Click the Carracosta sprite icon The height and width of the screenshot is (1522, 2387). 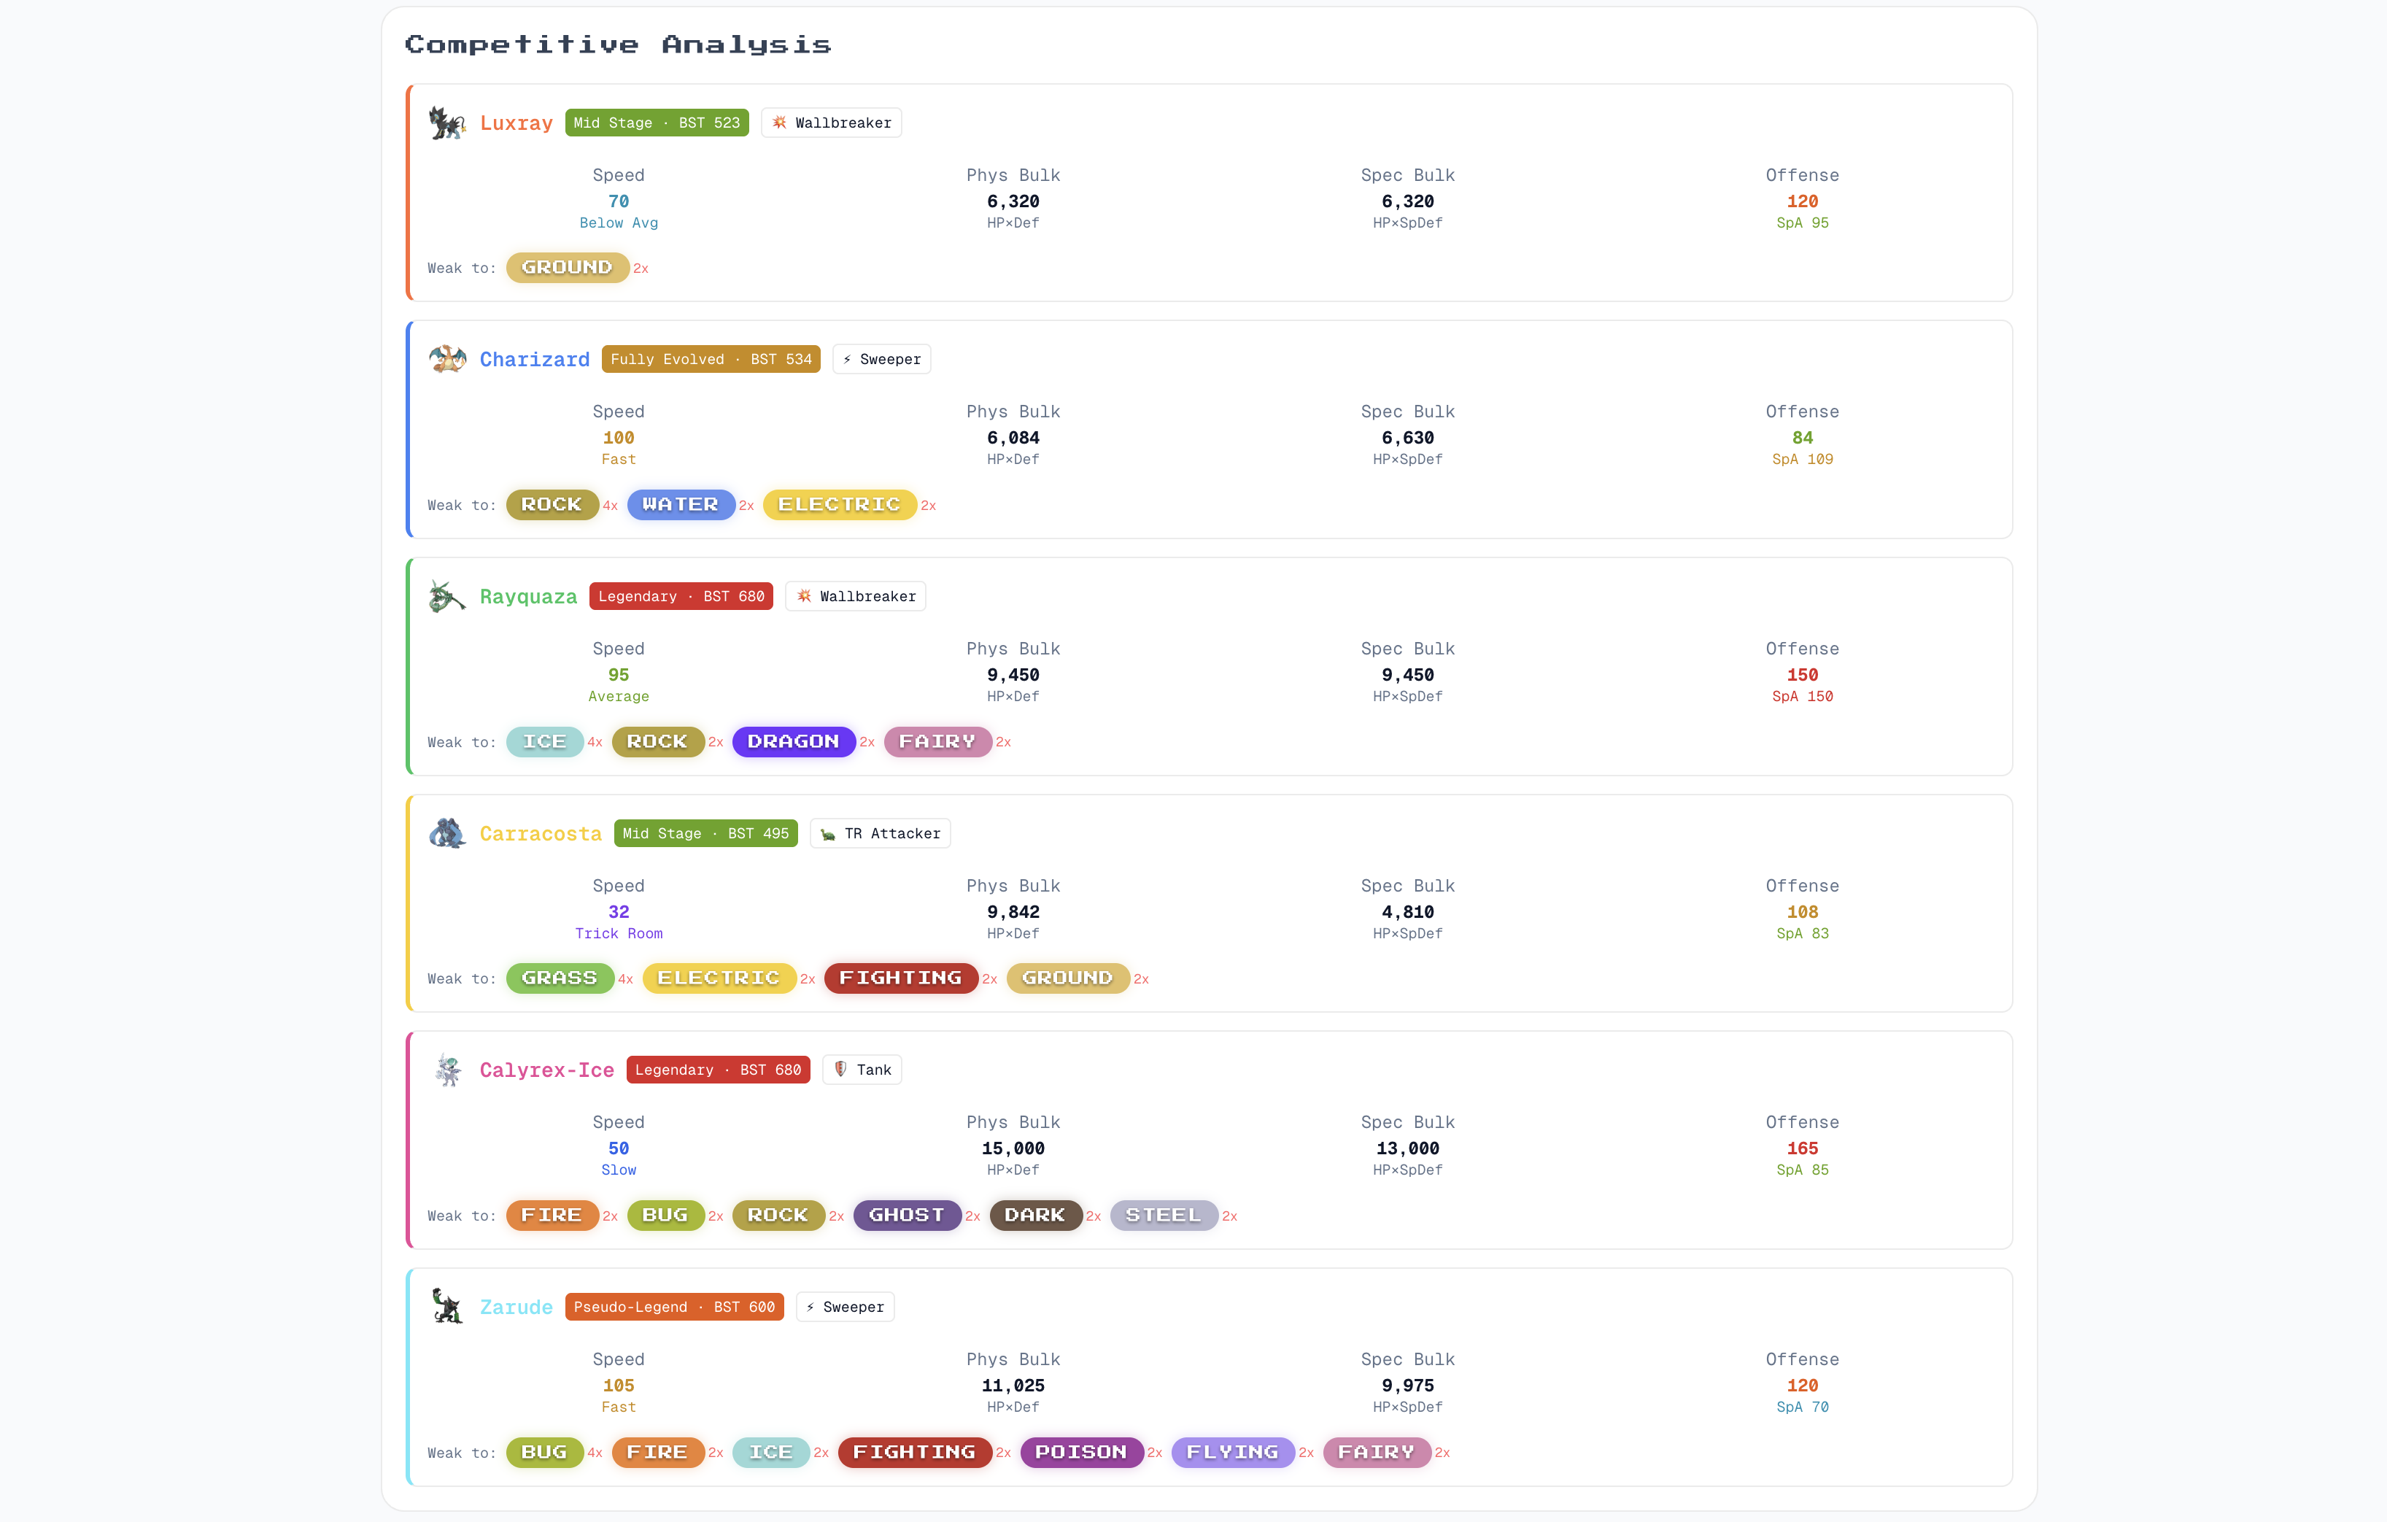pos(447,833)
